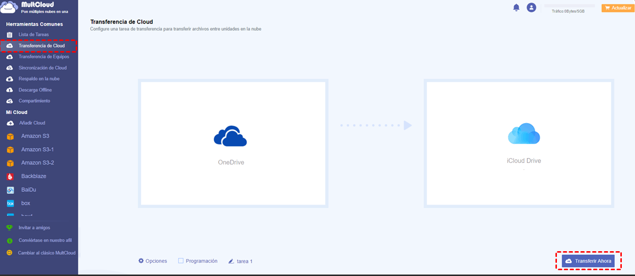Select iCloud Drive destination panel
The height and width of the screenshot is (276, 635).
(519, 144)
